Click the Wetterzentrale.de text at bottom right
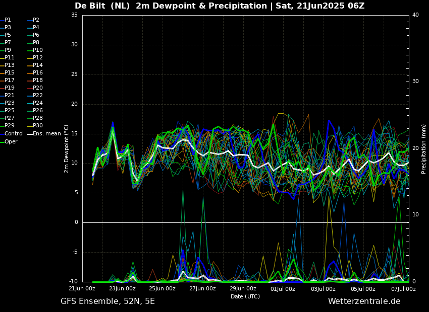The height and width of the screenshot is (312, 429). (364, 301)
